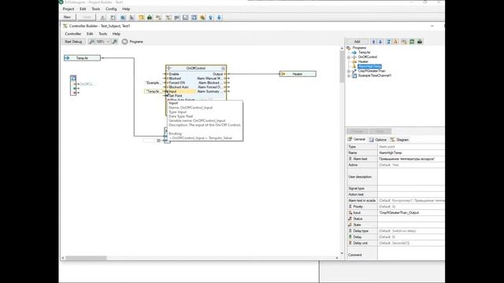Screen dimensions: 504x283
Task: Click the right arrow of the horizontal scrollbar
Action: (x=337, y=258)
